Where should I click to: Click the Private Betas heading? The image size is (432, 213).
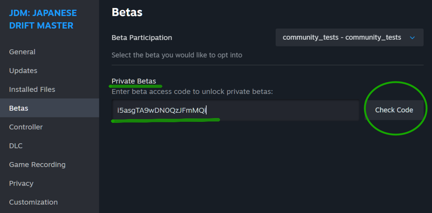(x=134, y=81)
